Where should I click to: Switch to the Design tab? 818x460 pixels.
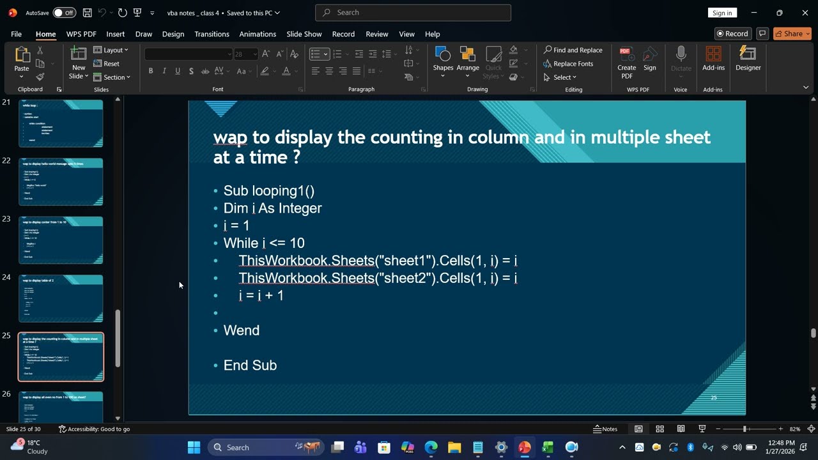[x=173, y=34]
